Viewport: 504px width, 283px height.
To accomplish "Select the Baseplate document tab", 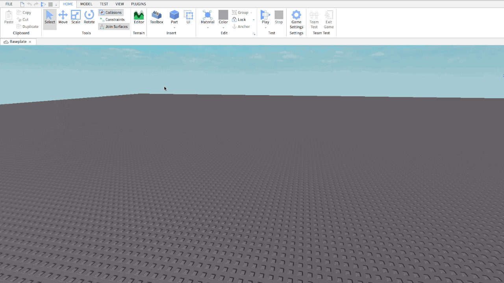I will 18,42.
